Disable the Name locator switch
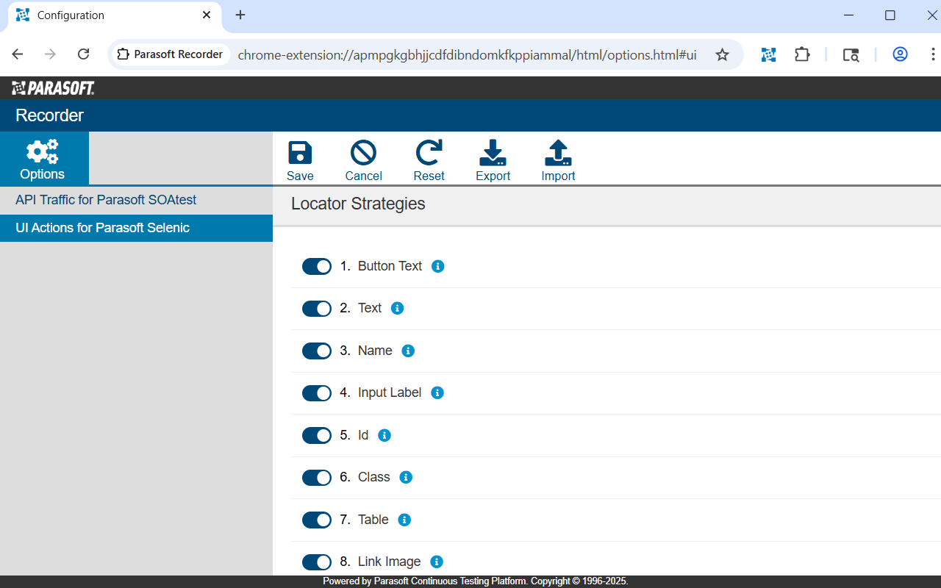This screenshot has height=588, width=941. coord(317,351)
